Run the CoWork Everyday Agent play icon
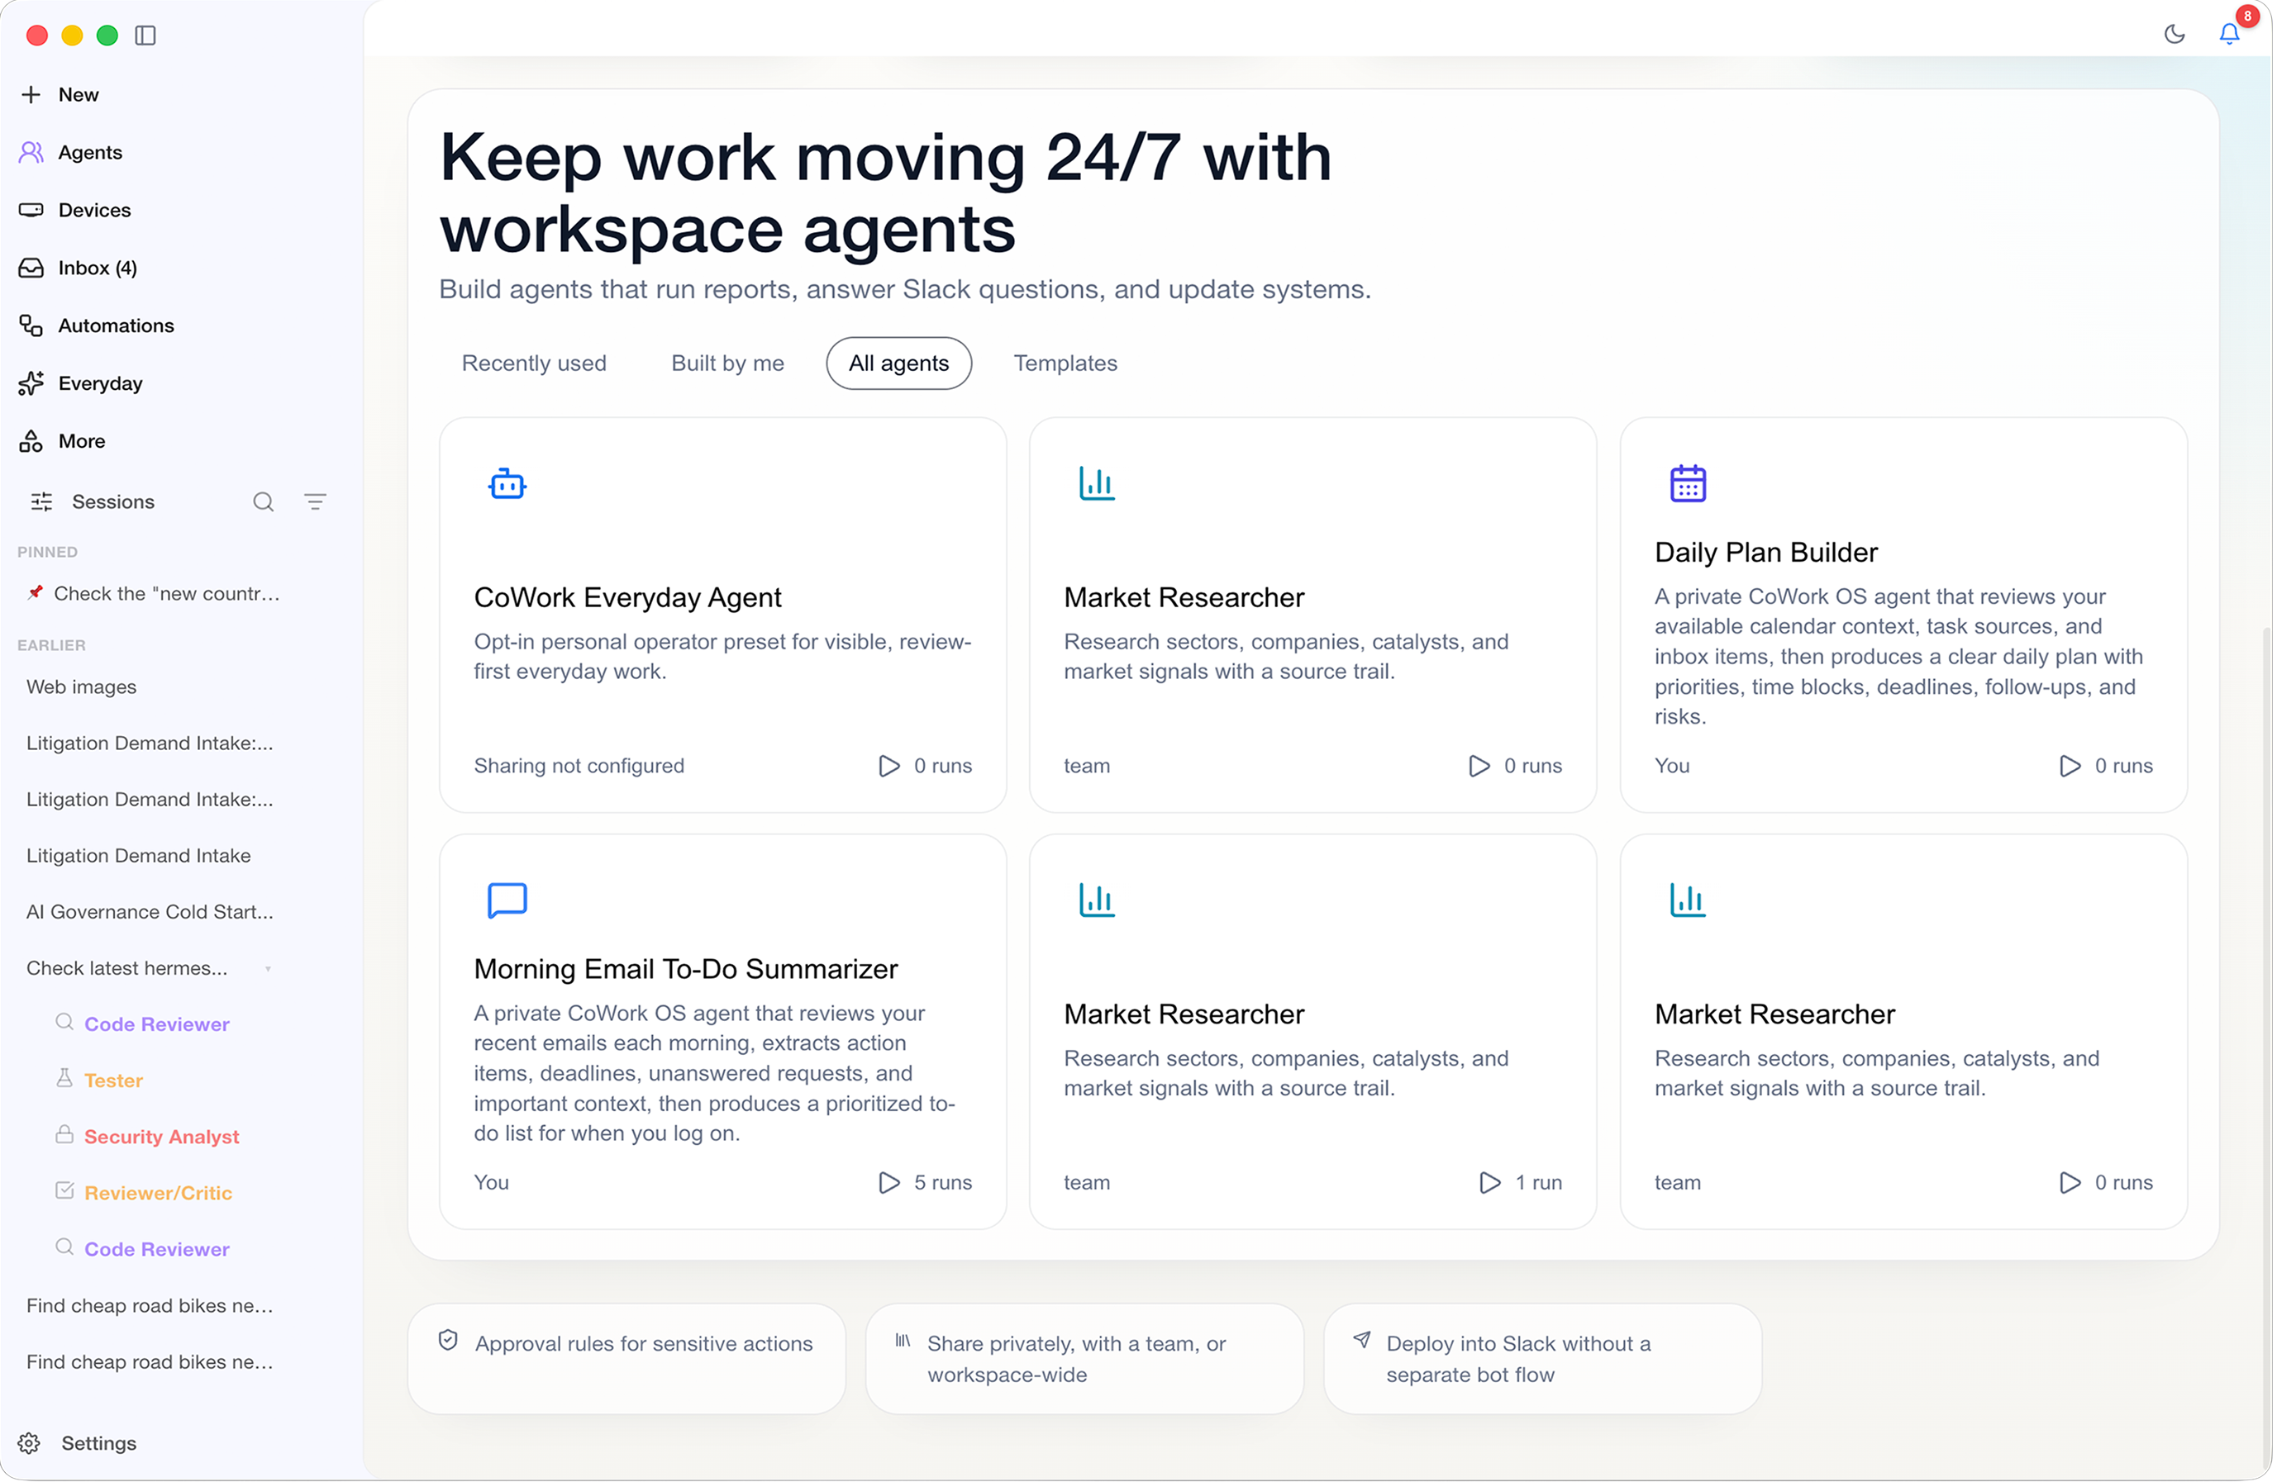Viewport: 2296px width, 1482px height. [888, 766]
